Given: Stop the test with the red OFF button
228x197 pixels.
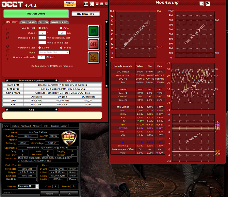Looking at the screenshot, I should pyautogui.click(x=93, y=44).
